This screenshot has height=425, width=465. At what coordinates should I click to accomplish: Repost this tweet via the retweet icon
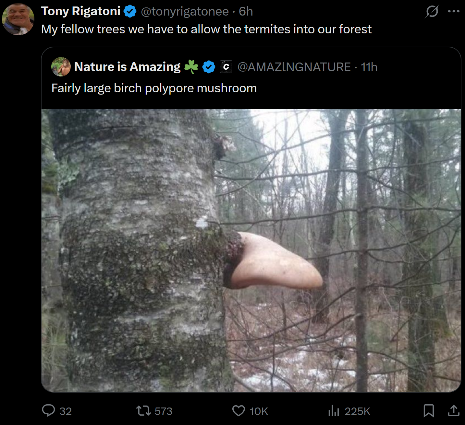(x=143, y=411)
